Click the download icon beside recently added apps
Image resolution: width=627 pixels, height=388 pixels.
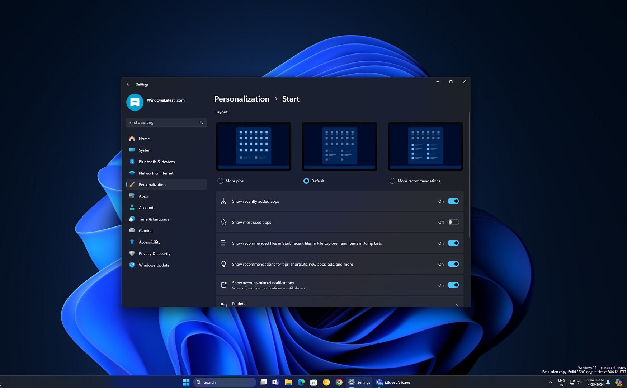(223, 201)
